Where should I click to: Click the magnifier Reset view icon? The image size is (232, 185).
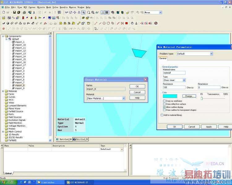click(89, 12)
